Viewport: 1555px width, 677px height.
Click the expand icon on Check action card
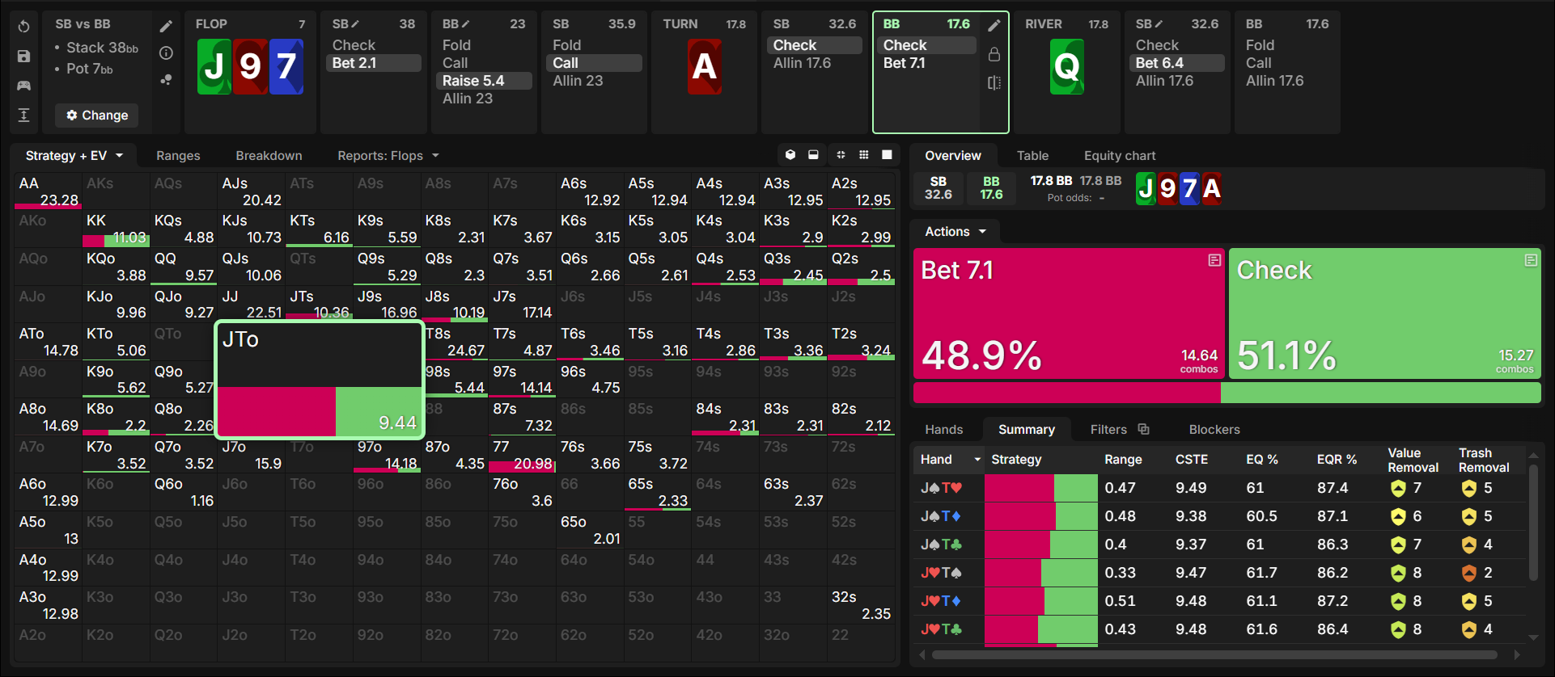coord(1531,260)
